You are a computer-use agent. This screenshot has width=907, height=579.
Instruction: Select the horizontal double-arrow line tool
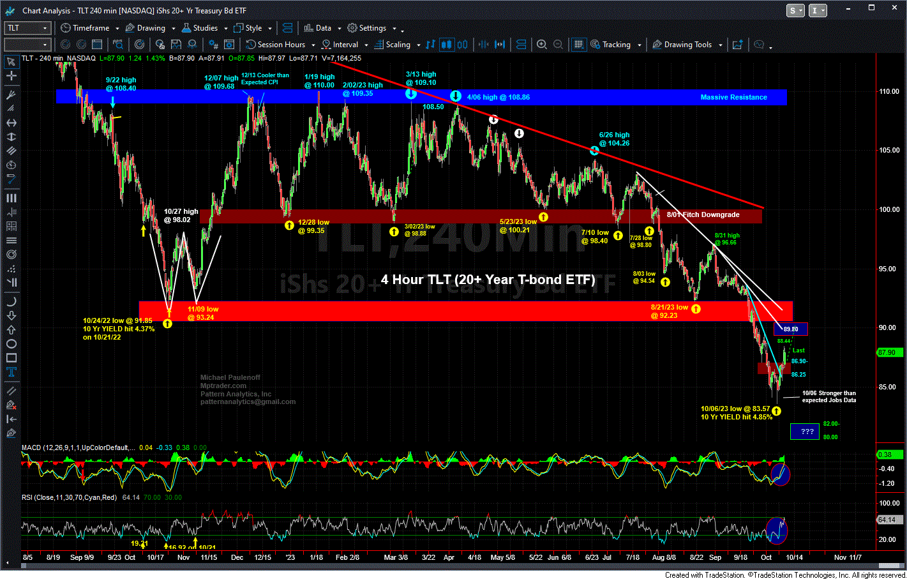[x=11, y=123]
